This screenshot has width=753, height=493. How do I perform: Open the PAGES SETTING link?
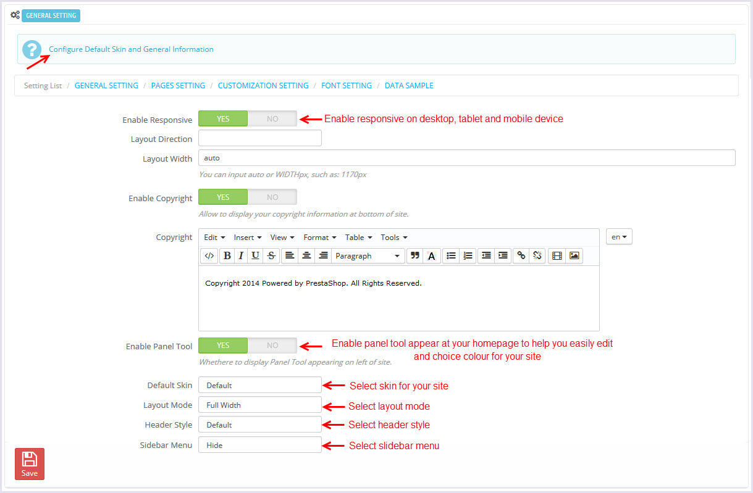tap(178, 86)
